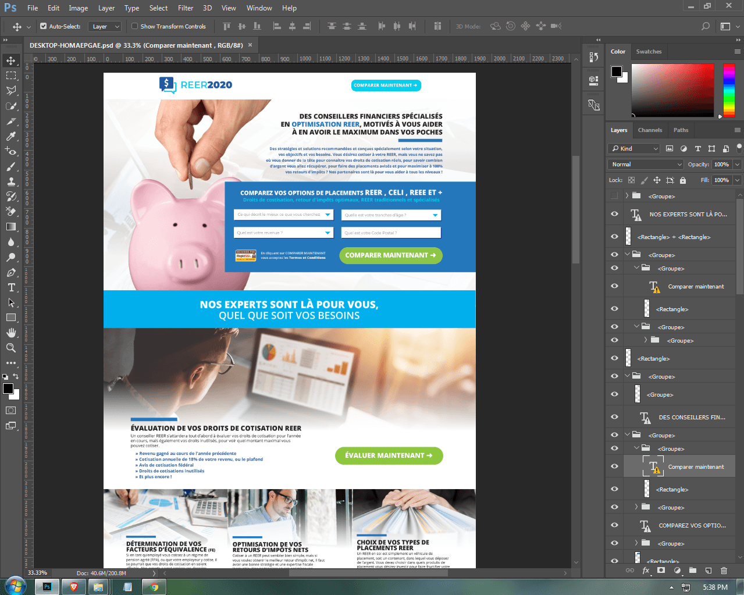Open the History panel icon
Viewport: 744px width, 595px height.
(594, 57)
